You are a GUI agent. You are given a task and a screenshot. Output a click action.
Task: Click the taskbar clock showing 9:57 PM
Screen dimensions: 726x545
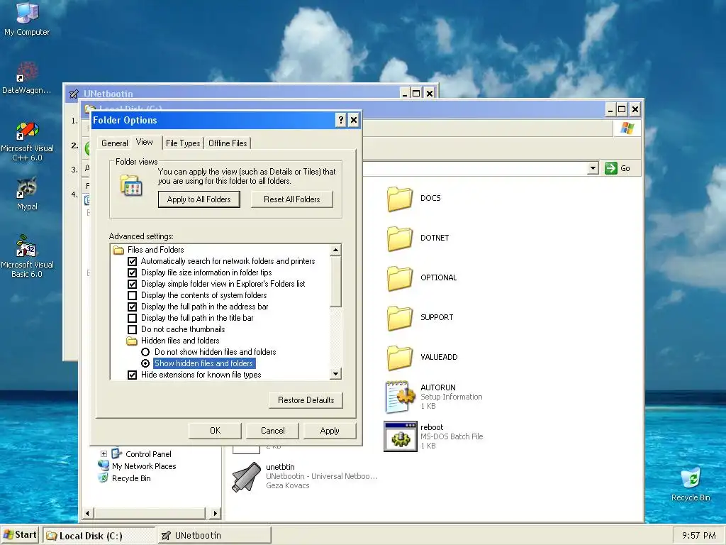698,535
